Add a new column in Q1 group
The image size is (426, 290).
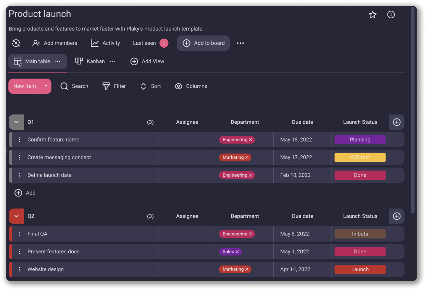click(397, 122)
